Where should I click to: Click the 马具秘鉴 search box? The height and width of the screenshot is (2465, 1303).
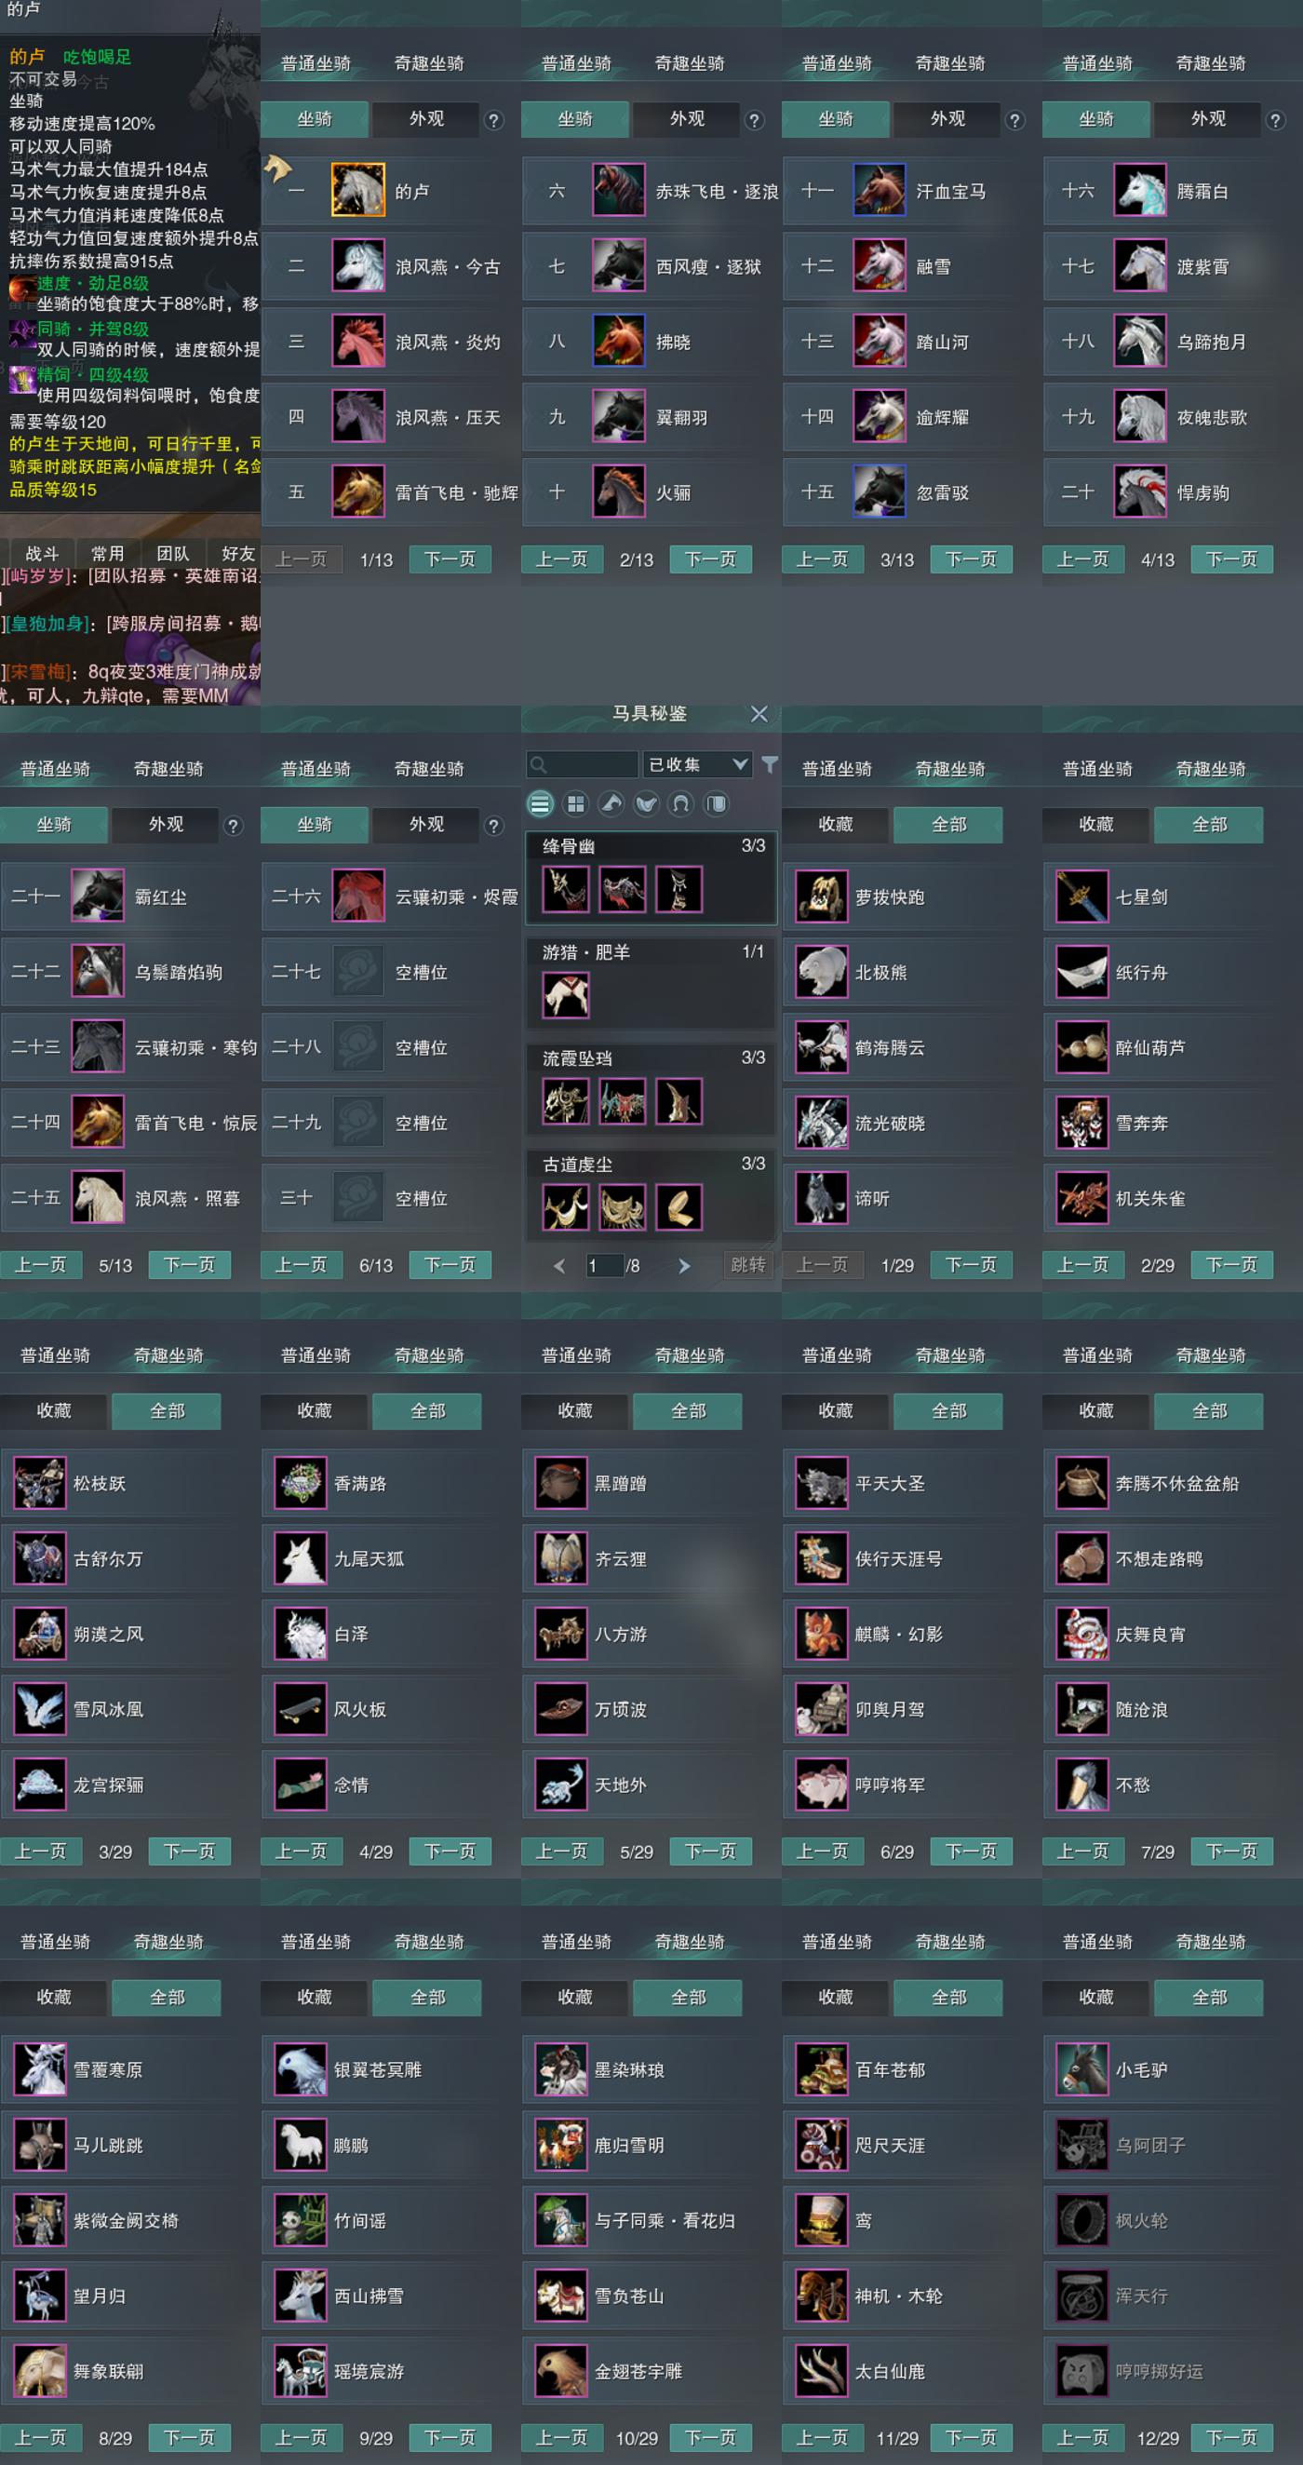tap(582, 763)
